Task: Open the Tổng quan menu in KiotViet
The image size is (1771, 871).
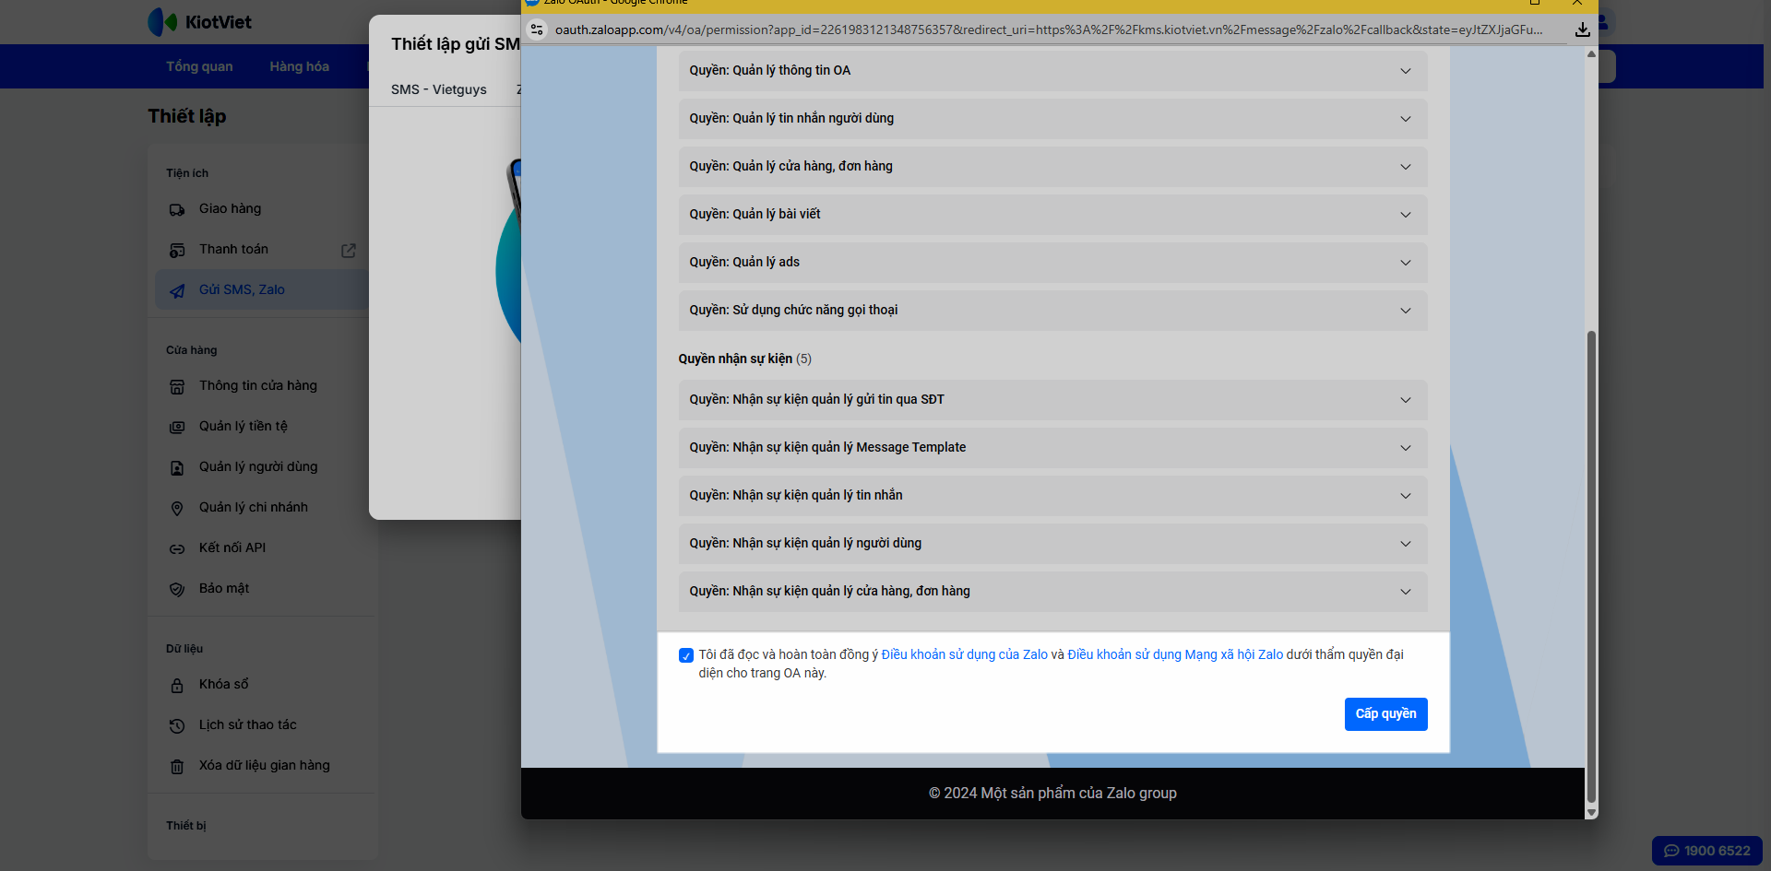Action: point(199,66)
